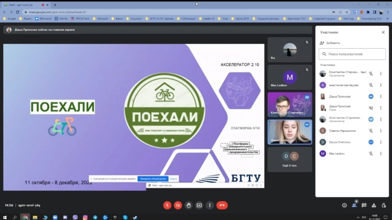
Task: Open the ВКонтакте bookmark
Action: pos(43,18)
